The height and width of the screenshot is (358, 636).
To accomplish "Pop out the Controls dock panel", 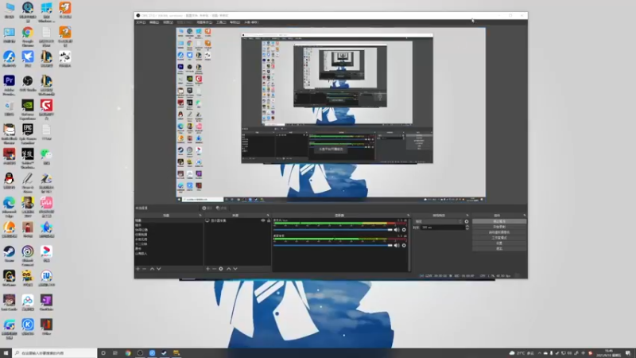I will tap(525, 216).
